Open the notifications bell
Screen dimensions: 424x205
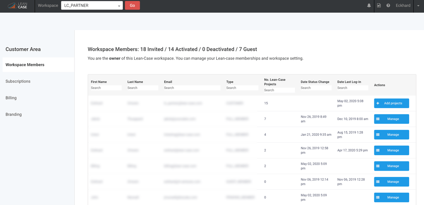click(369, 6)
